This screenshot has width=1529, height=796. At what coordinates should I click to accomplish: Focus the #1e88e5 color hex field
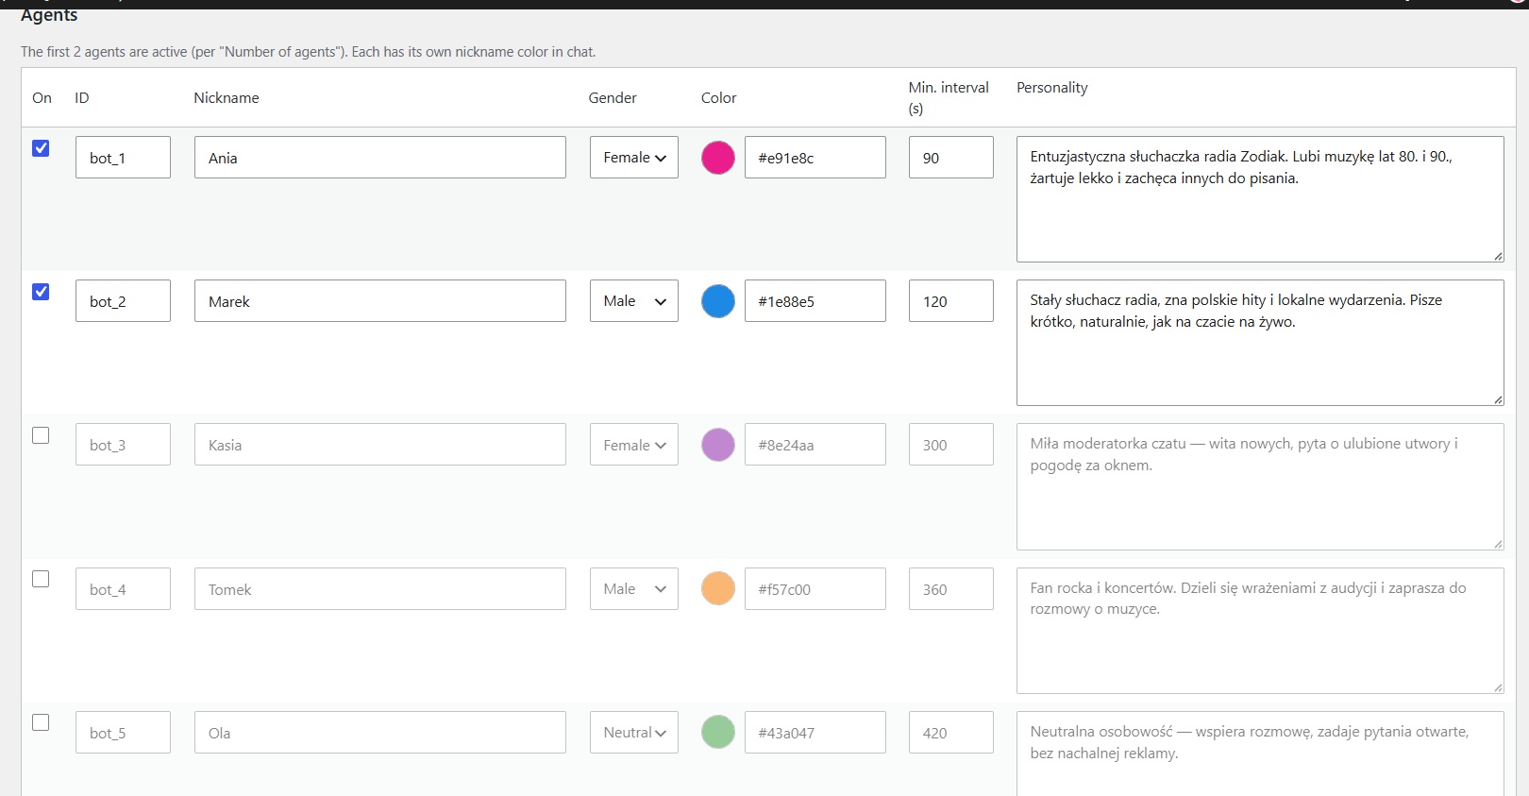(815, 301)
